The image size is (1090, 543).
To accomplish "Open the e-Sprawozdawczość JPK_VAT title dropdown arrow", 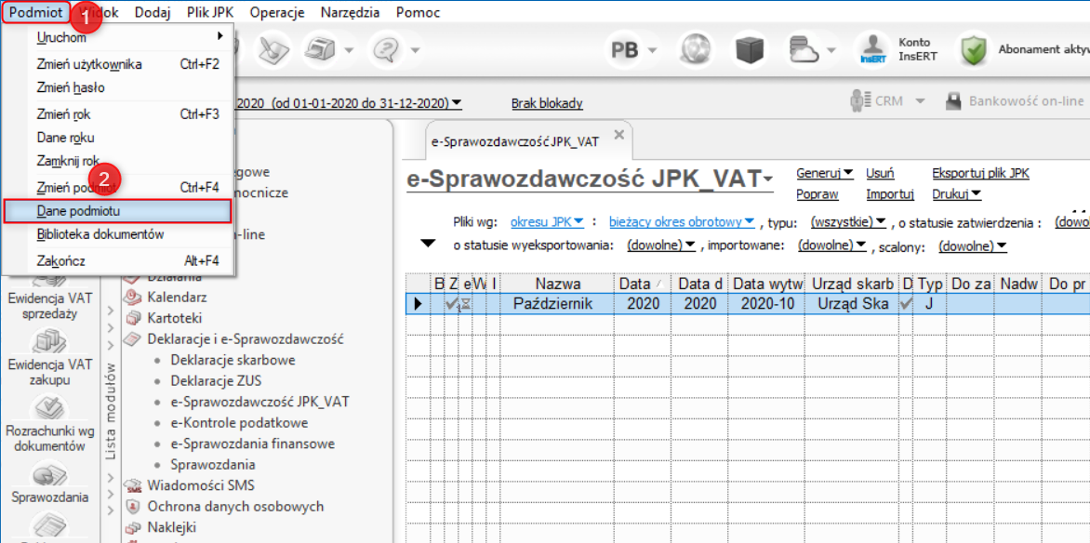I will click(x=768, y=180).
